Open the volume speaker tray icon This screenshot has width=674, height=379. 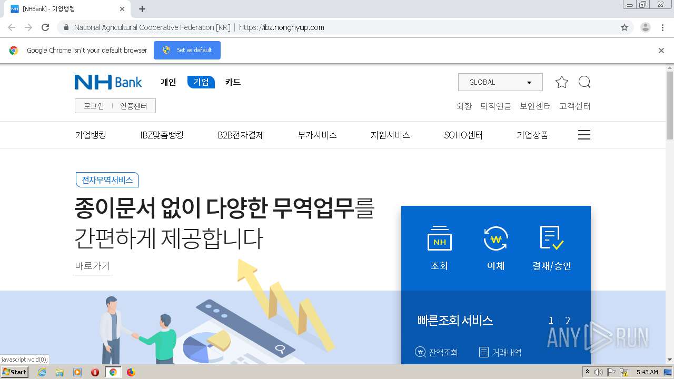click(x=599, y=372)
